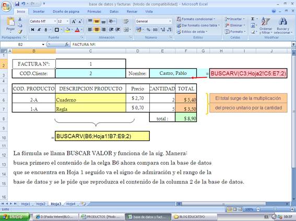The width and height of the screenshot is (296, 221).
Task: Align text to bottom of cell
Action: (103, 21)
